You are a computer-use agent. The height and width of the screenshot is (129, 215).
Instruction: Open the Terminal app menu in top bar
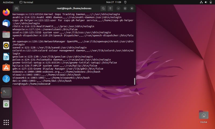tap(26, 2)
